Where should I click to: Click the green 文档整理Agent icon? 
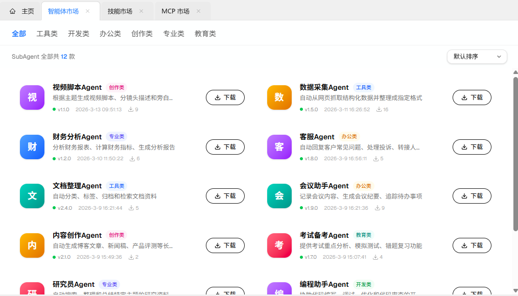pos(32,196)
